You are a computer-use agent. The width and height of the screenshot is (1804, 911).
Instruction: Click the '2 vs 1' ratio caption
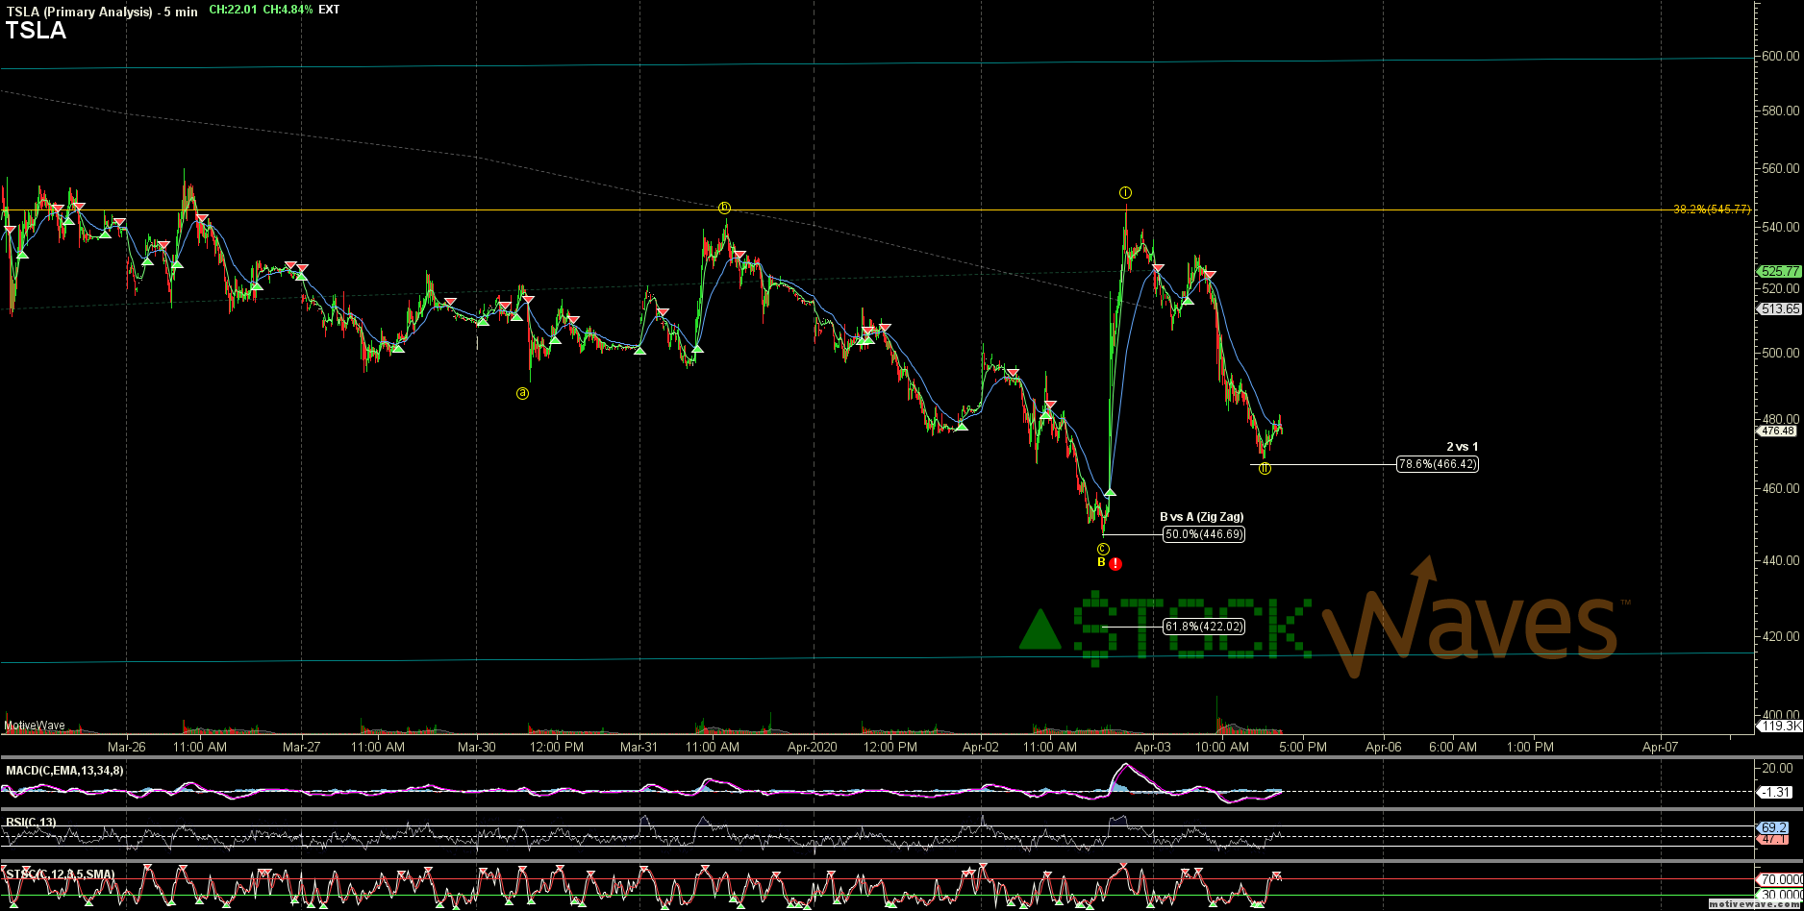[x=1462, y=447]
